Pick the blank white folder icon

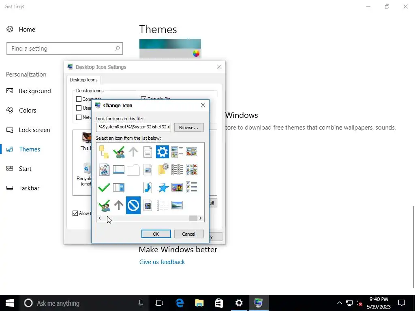(133, 170)
